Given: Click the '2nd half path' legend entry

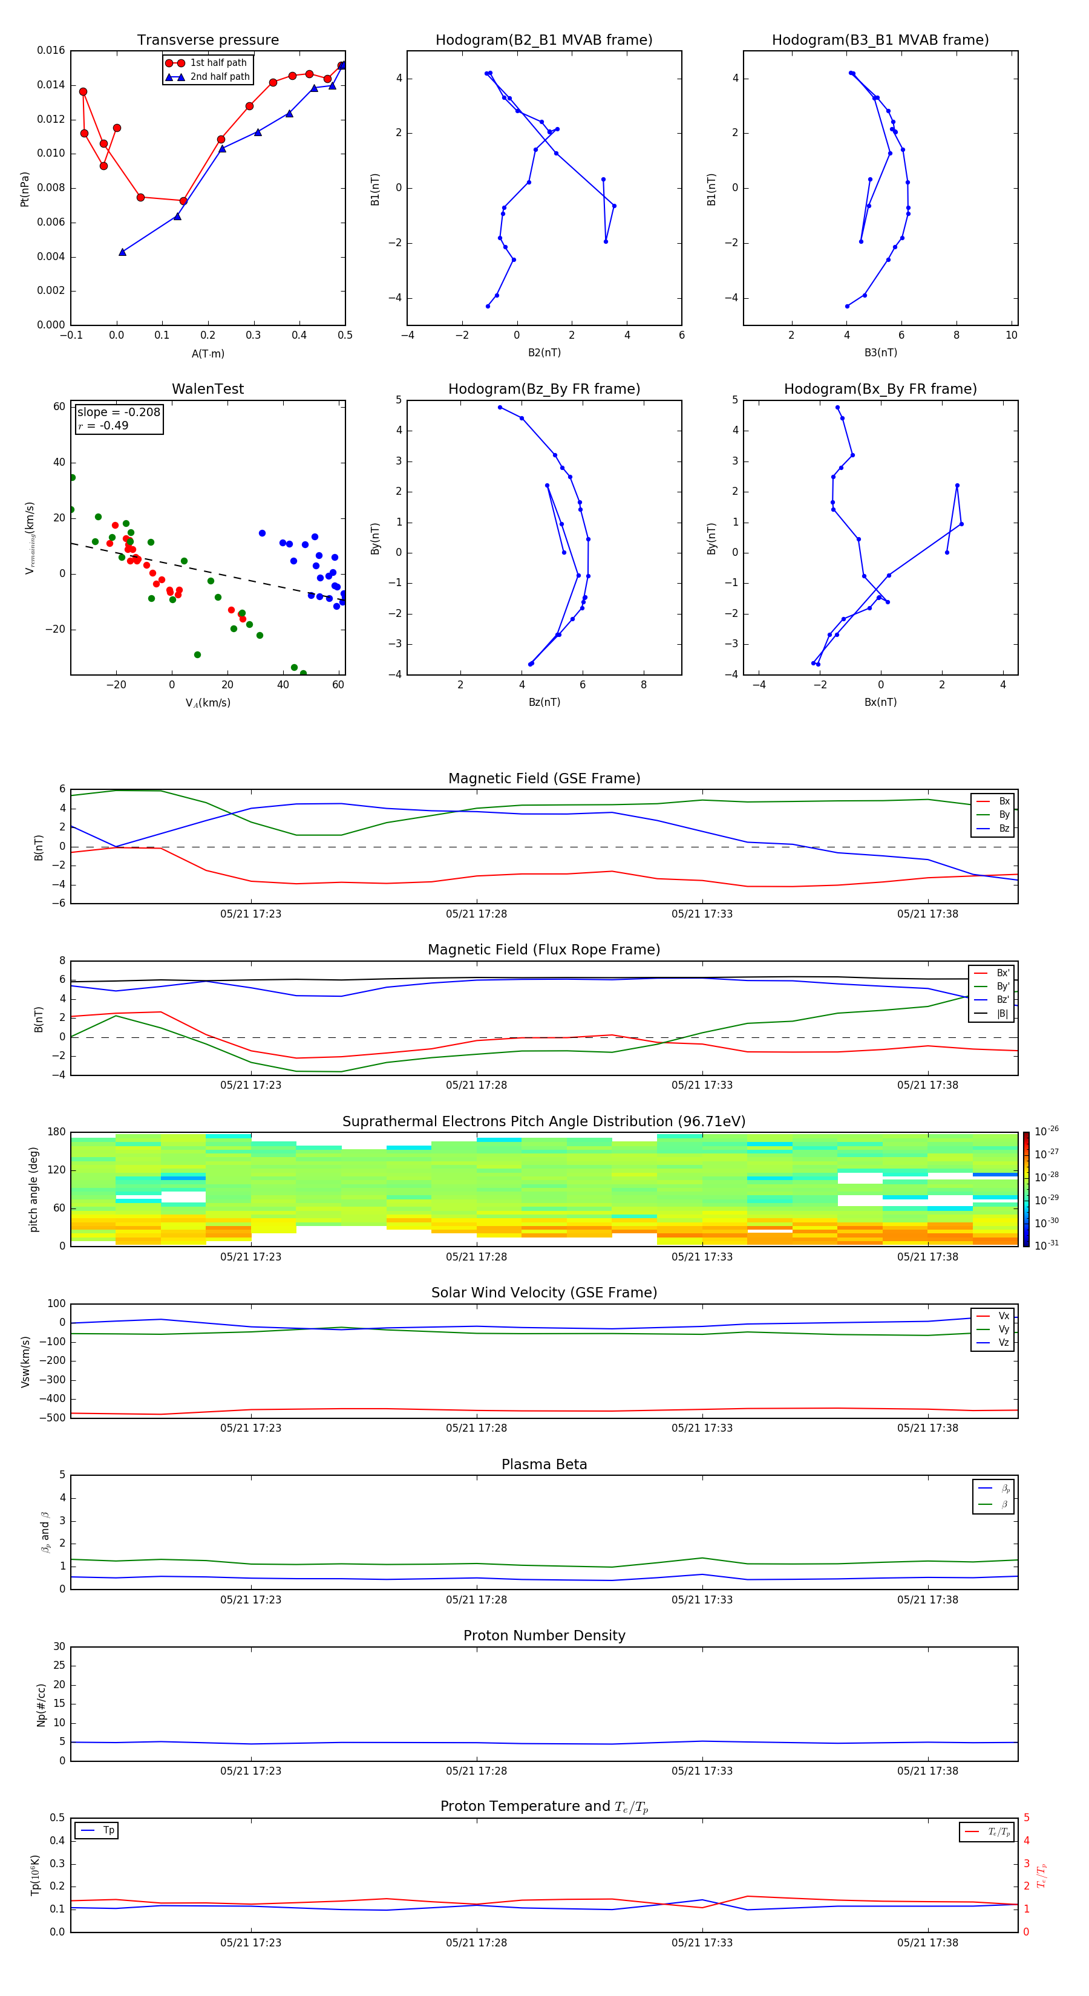Looking at the screenshot, I should (x=208, y=77).
